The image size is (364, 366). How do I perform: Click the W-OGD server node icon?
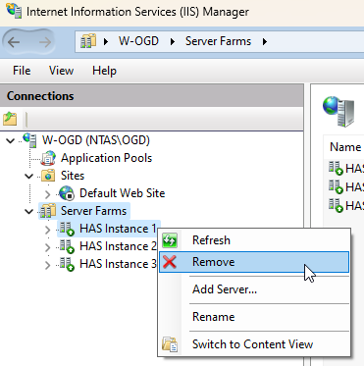(x=30, y=140)
